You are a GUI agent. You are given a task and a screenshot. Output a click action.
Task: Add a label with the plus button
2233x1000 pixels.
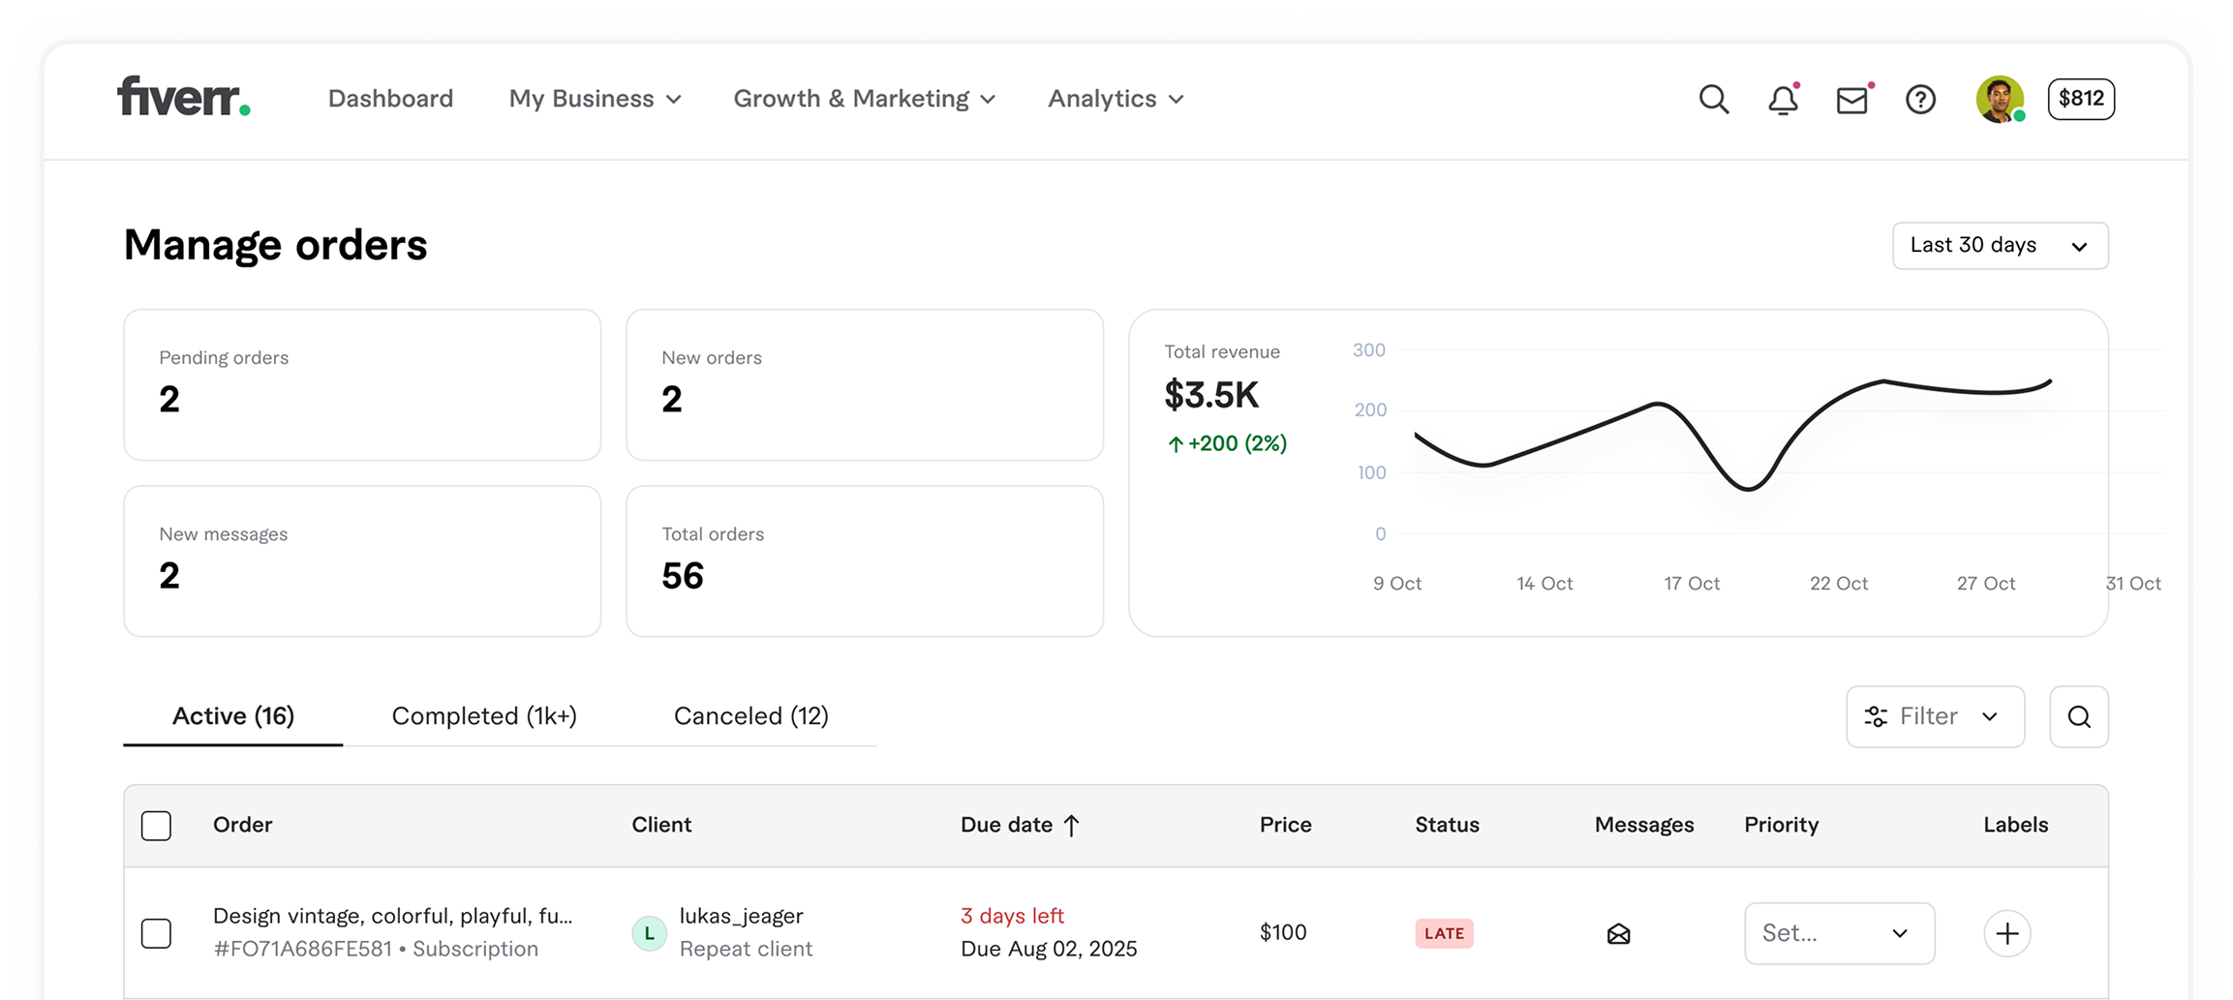(x=2006, y=933)
